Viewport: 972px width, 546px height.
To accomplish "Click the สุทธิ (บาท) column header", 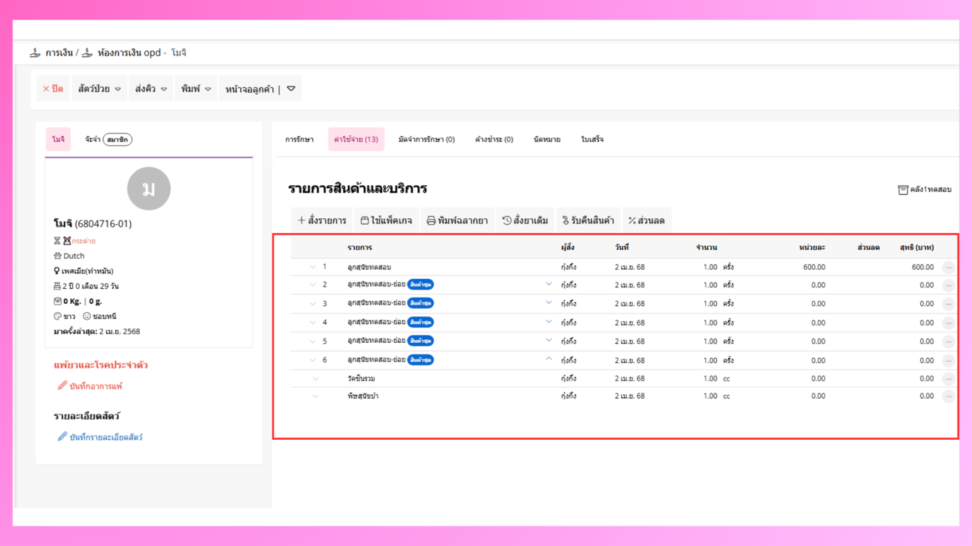I will pyautogui.click(x=916, y=248).
